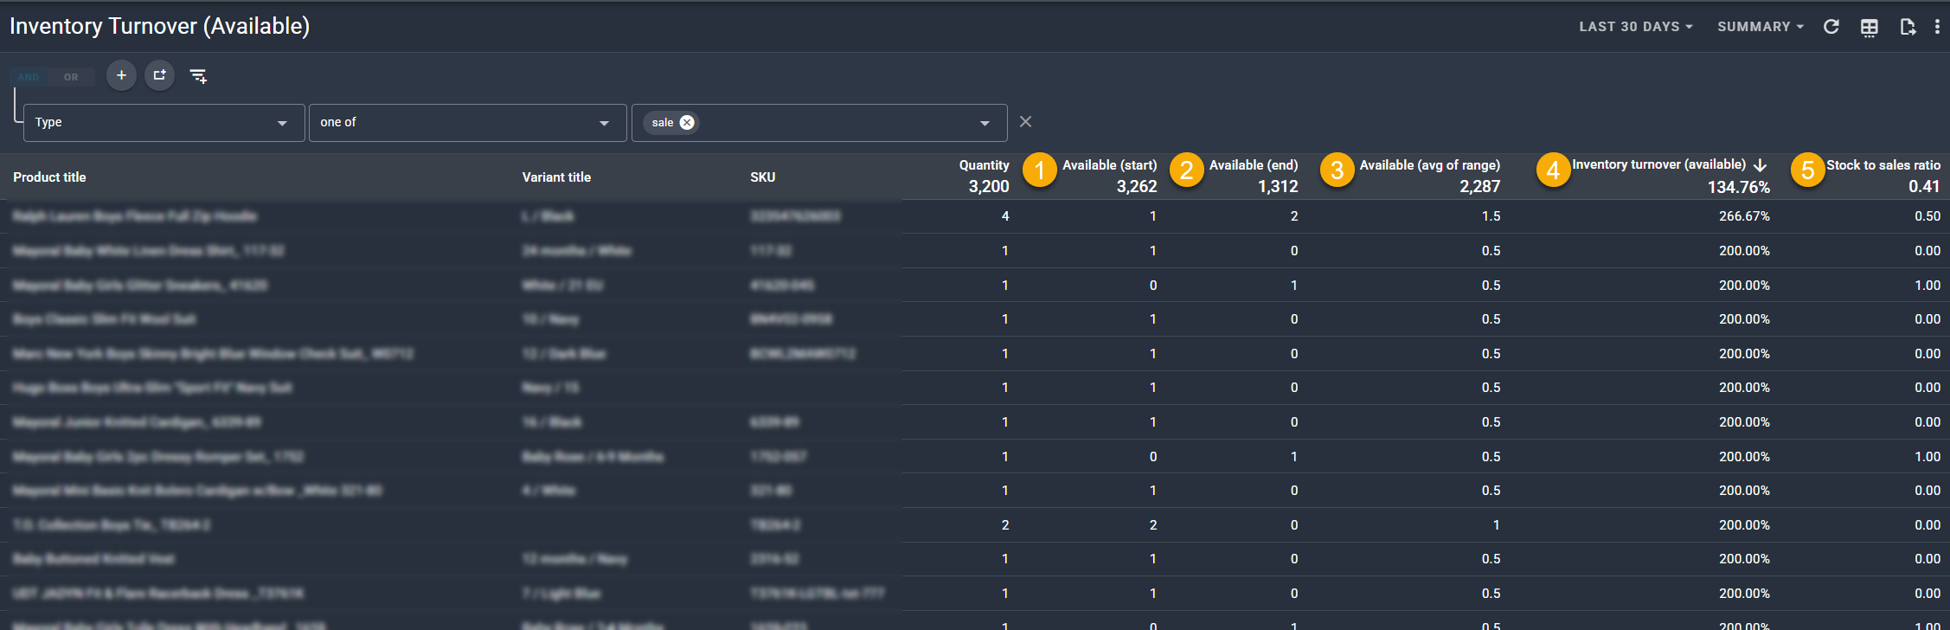The image size is (1950, 630).
Task: Click the filter list add icon
Action: point(198,76)
